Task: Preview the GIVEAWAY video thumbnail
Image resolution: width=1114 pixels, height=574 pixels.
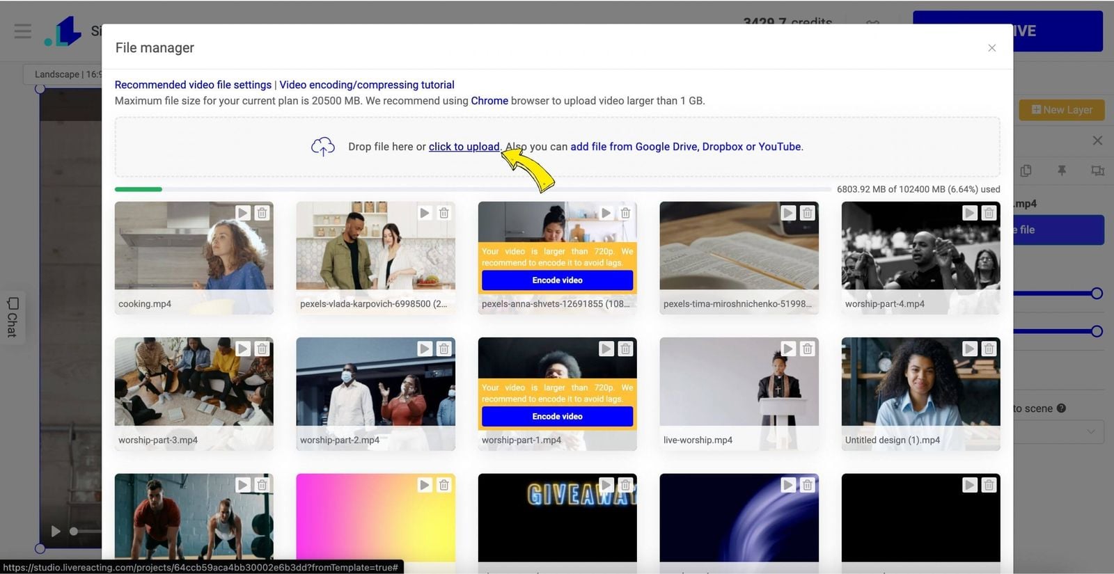Action: [x=606, y=485]
